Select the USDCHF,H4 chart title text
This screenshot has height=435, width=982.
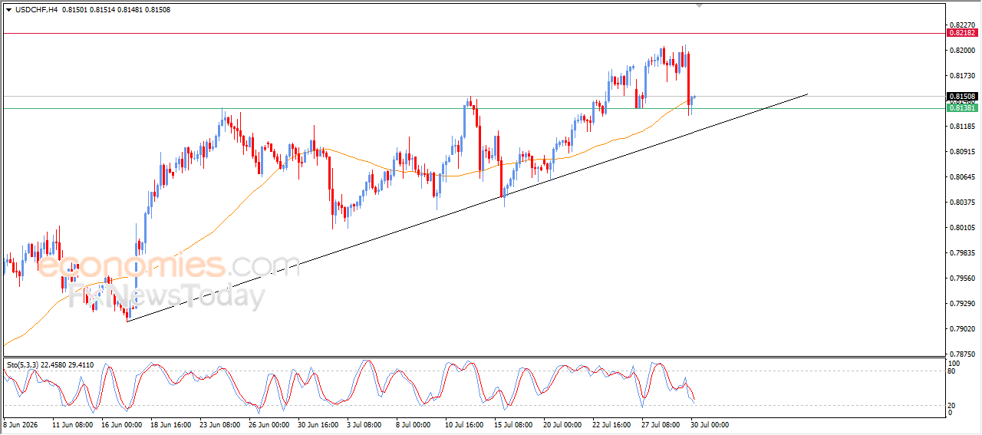click(x=36, y=9)
